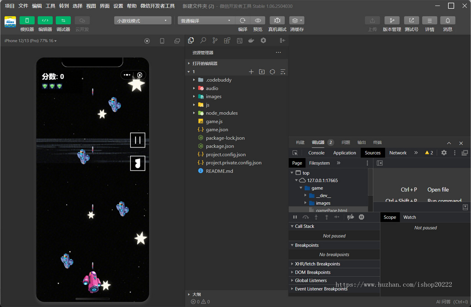Collapse the debugger panel chevron
Viewport: 471px width, 307px height.
pos(449,143)
